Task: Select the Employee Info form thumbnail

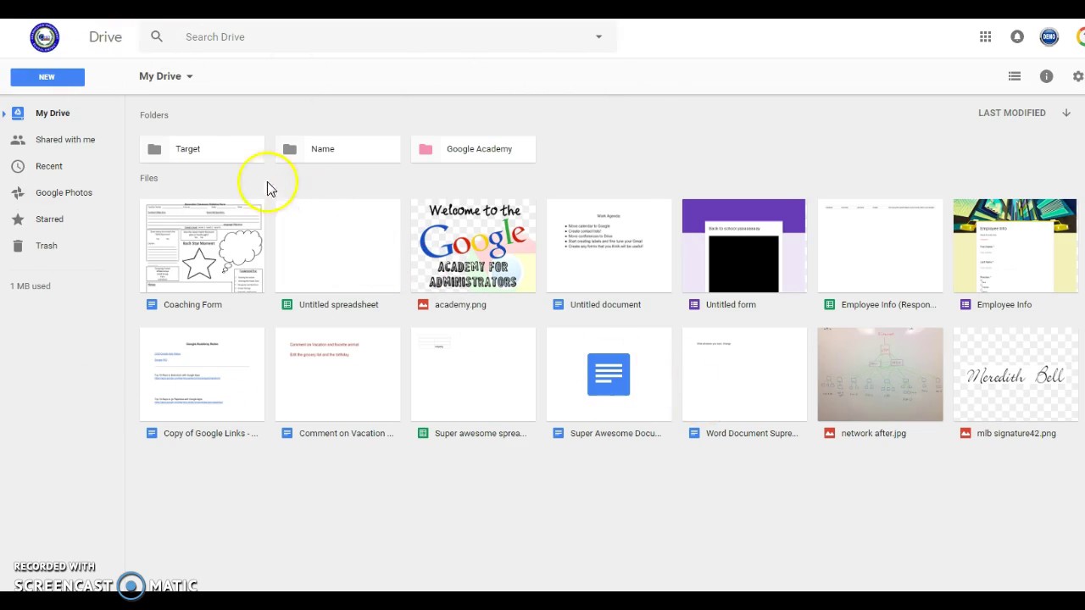Action: [x=1015, y=246]
